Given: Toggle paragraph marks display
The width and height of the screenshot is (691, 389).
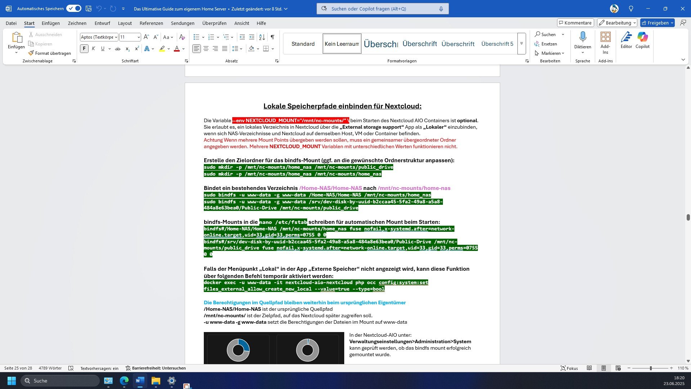Looking at the screenshot, I should click(272, 37).
